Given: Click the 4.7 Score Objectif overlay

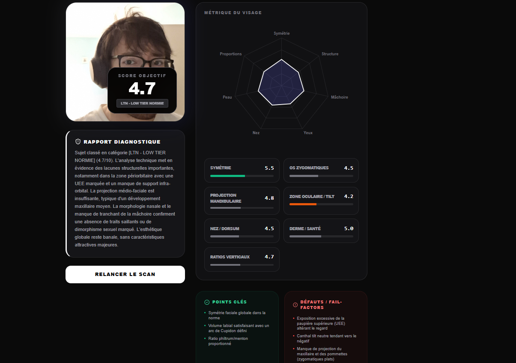Looking at the screenshot, I should (x=142, y=89).
